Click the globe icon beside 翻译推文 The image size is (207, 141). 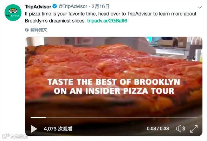pyautogui.click(x=27, y=30)
